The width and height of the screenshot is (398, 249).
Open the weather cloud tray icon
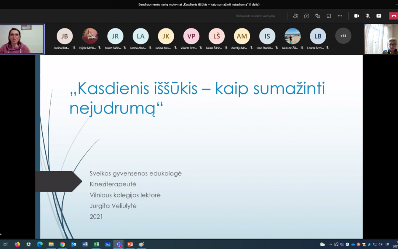322,245
